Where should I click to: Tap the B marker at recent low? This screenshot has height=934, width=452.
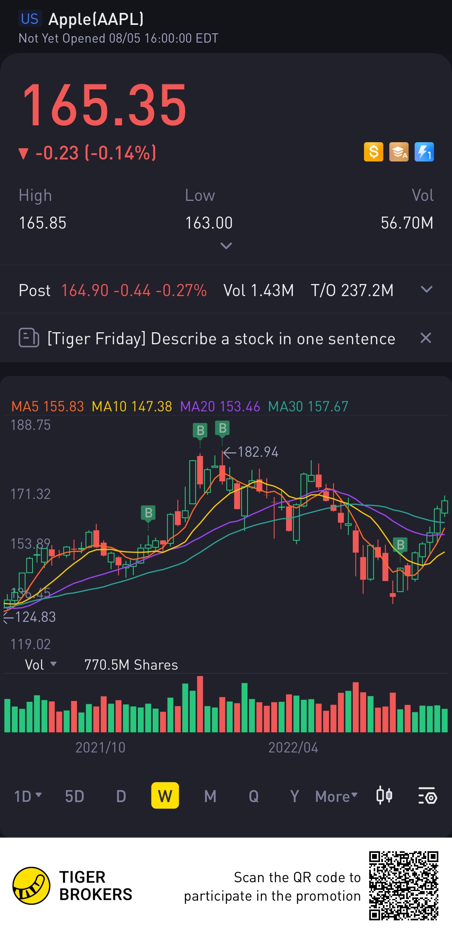click(x=400, y=546)
